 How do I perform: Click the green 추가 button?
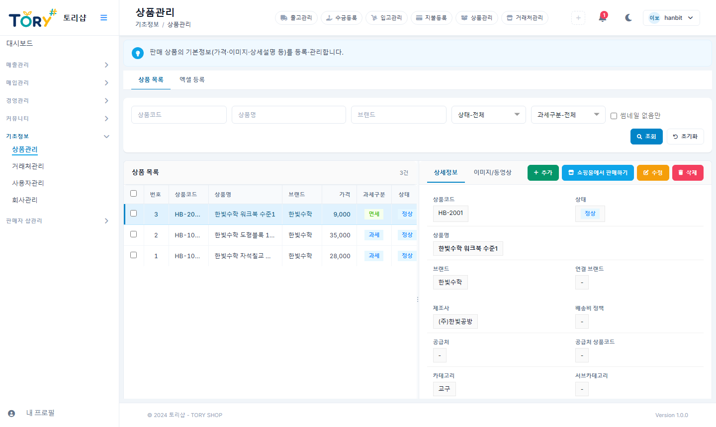click(x=543, y=173)
